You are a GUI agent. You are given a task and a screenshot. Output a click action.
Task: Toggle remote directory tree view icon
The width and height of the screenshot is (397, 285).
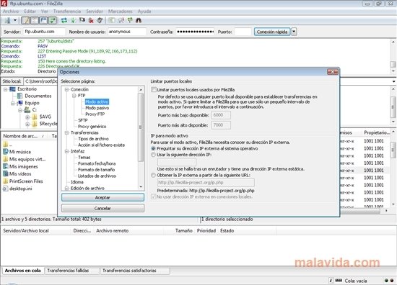tap(43, 20)
